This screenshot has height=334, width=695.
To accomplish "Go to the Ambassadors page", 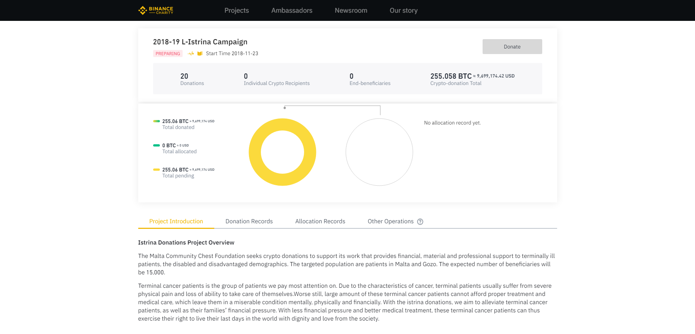I will [292, 10].
